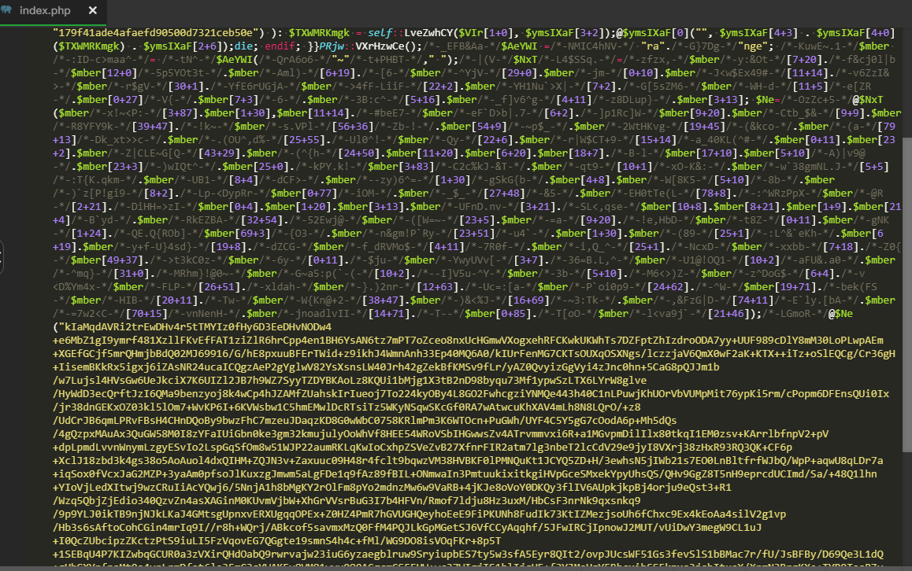Click the vertical scrollbar thumb
912x571 pixels.
pos(906,294)
